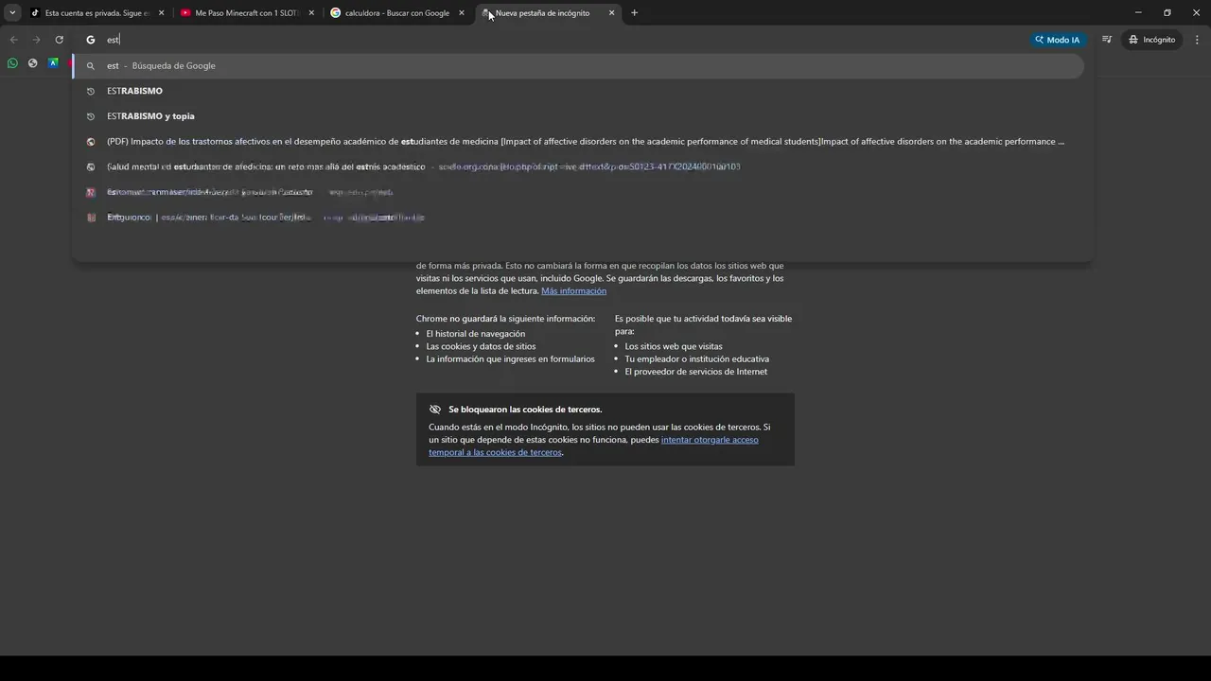Click the Incógnito profile chip
This screenshot has width=1211, height=681.
pyautogui.click(x=1151, y=40)
